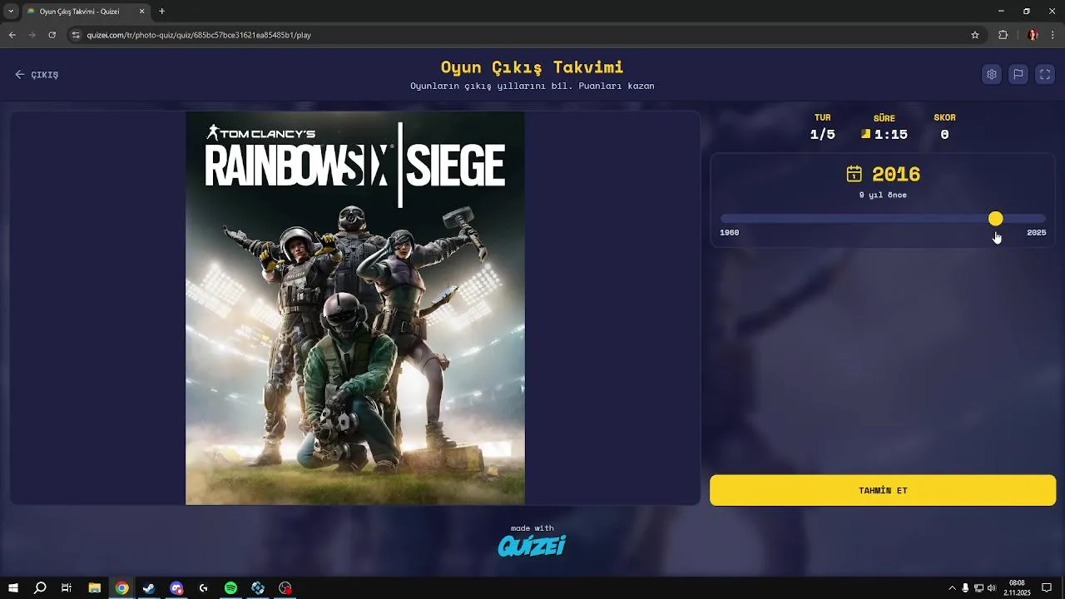Open Steam from the taskbar
Image resolution: width=1065 pixels, height=599 pixels.
click(149, 588)
